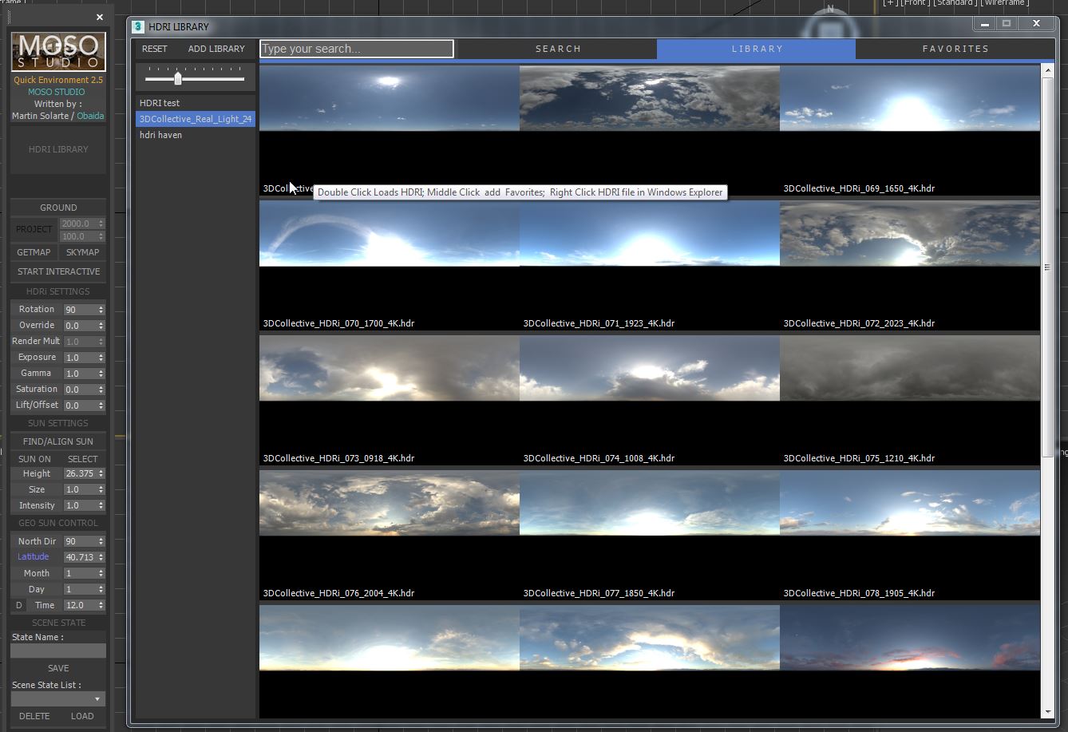Click the State Name input field
Screen dimensions: 1068x732
pyautogui.click(x=58, y=651)
